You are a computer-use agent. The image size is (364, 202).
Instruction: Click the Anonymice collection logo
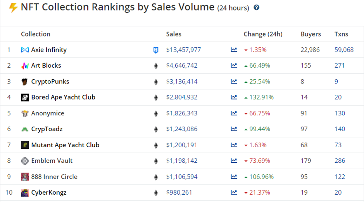25,113
